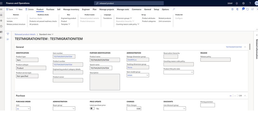Click the Price charges field

[x=134, y=109]
